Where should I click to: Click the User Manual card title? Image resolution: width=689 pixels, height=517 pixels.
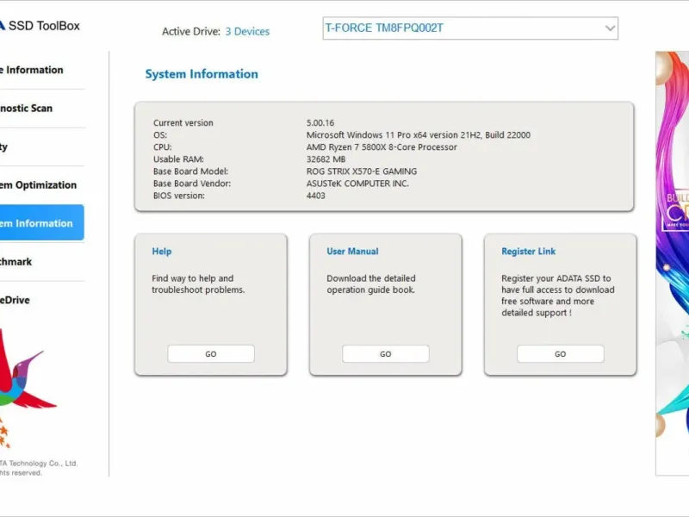click(352, 252)
